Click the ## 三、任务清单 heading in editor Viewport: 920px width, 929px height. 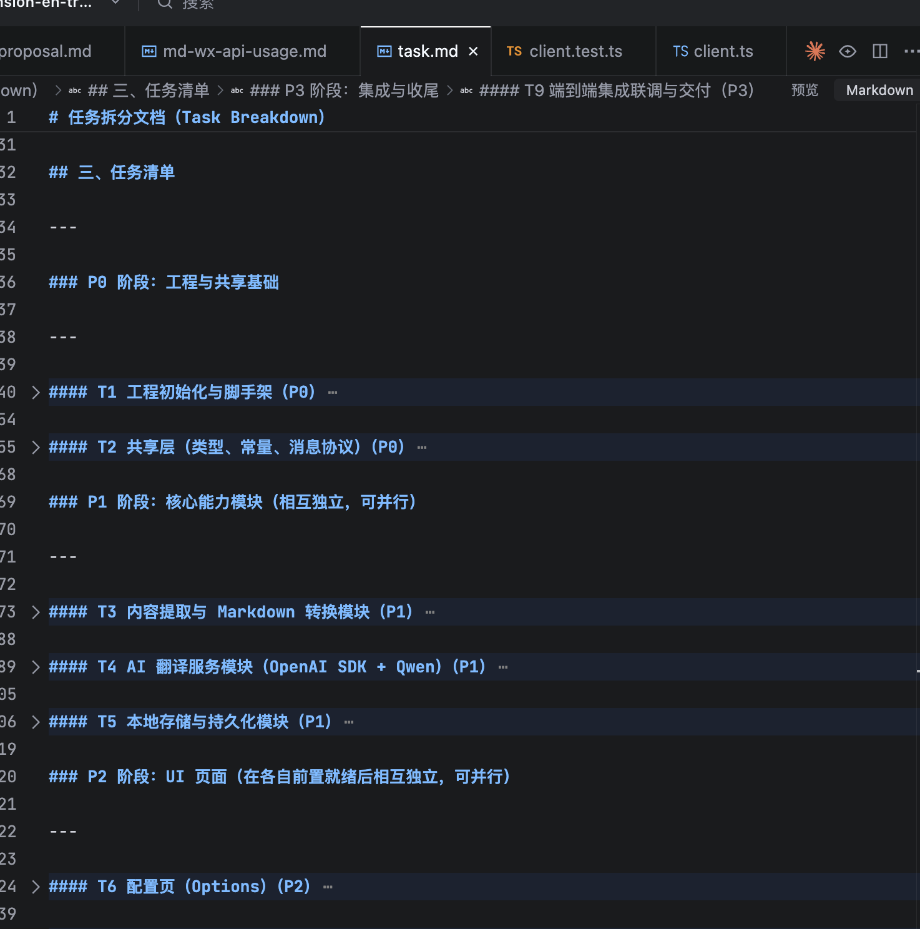click(112, 172)
